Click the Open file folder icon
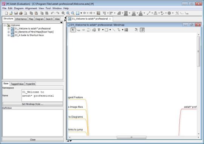 pyautogui.click(x=11, y=13)
